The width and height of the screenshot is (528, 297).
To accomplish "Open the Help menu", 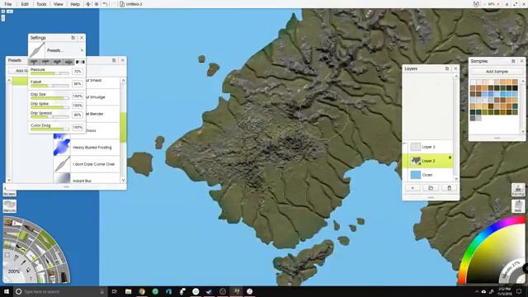I will pyautogui.click(x=75, y=4).
